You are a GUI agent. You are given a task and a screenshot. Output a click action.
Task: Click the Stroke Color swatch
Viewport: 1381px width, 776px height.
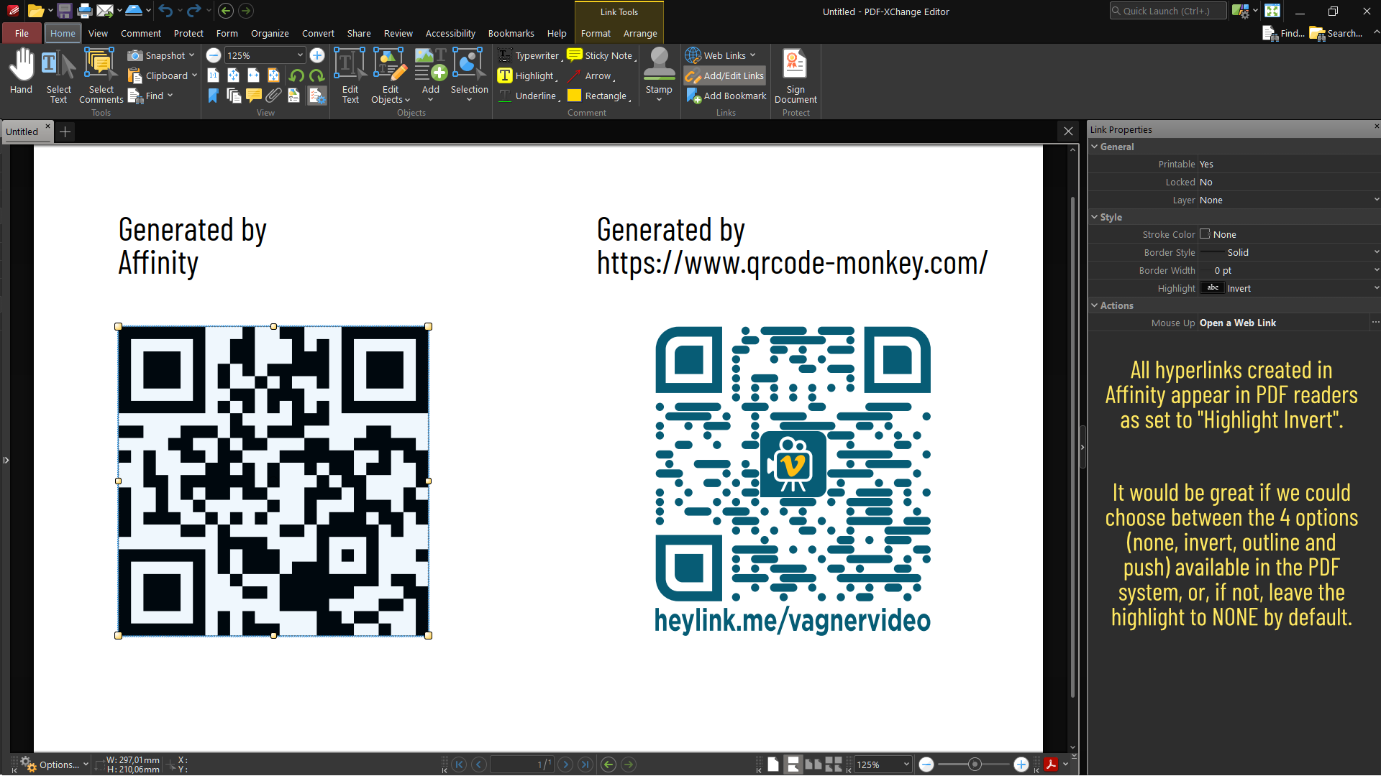[1205, 234]
